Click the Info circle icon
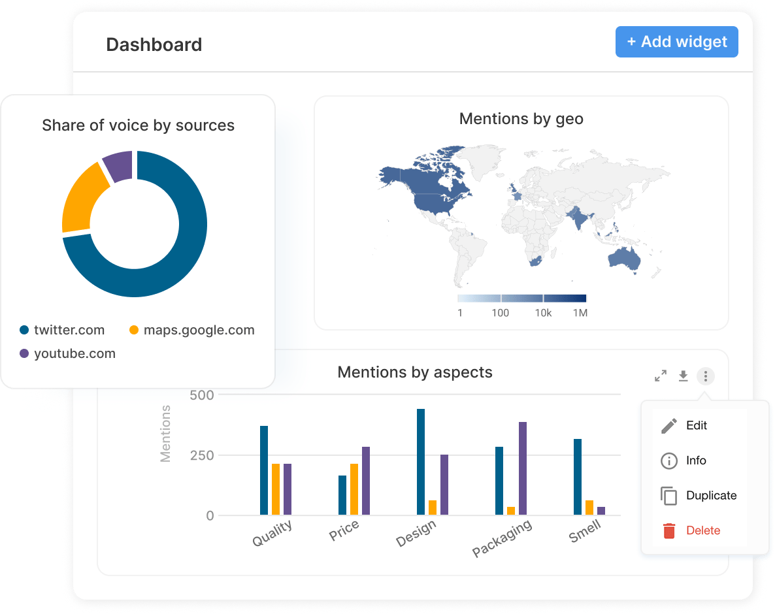Viewport: 775px width, 614px height. click(668, 460)
